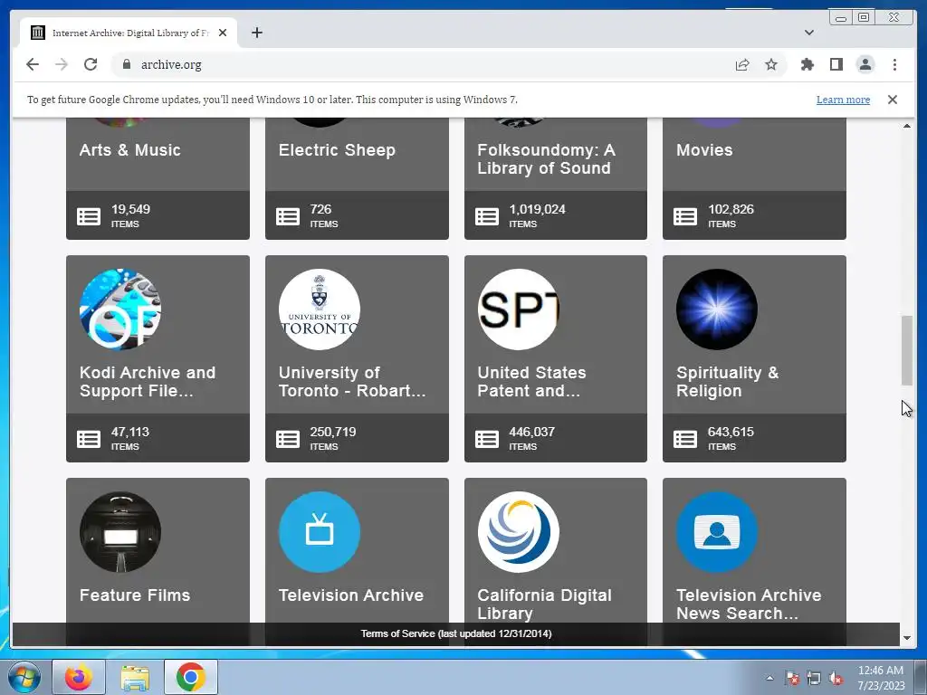Toggle the Chrome side panel icon
The image size is (927, 695).
[x=836, y=64]
